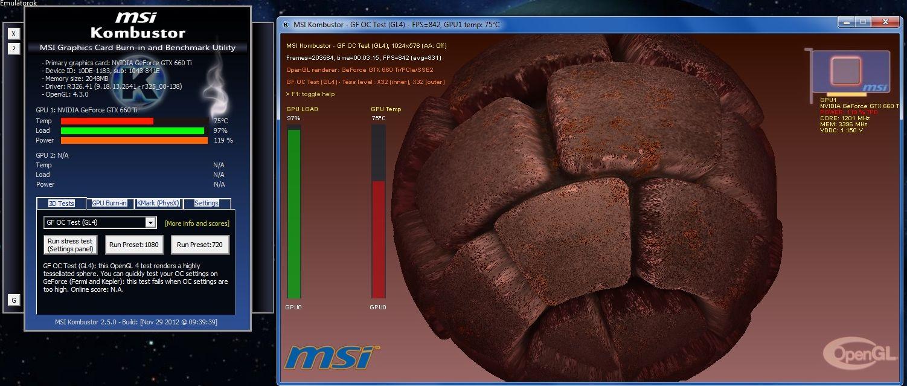The height and width of the screenshot is (386, 907).
Task: Click the 'GPU 2: N/A' heading
Action: tap(53, 155)
